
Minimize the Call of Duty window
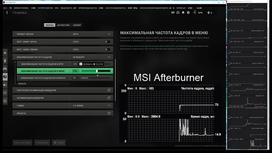pyautogui.click(x=214, y=2)
